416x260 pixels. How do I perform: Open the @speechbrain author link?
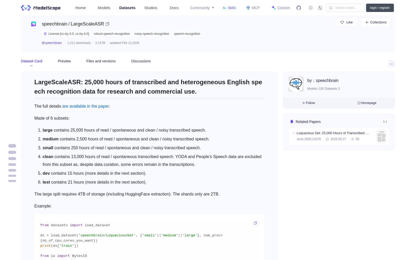click(x=52, y=43)
